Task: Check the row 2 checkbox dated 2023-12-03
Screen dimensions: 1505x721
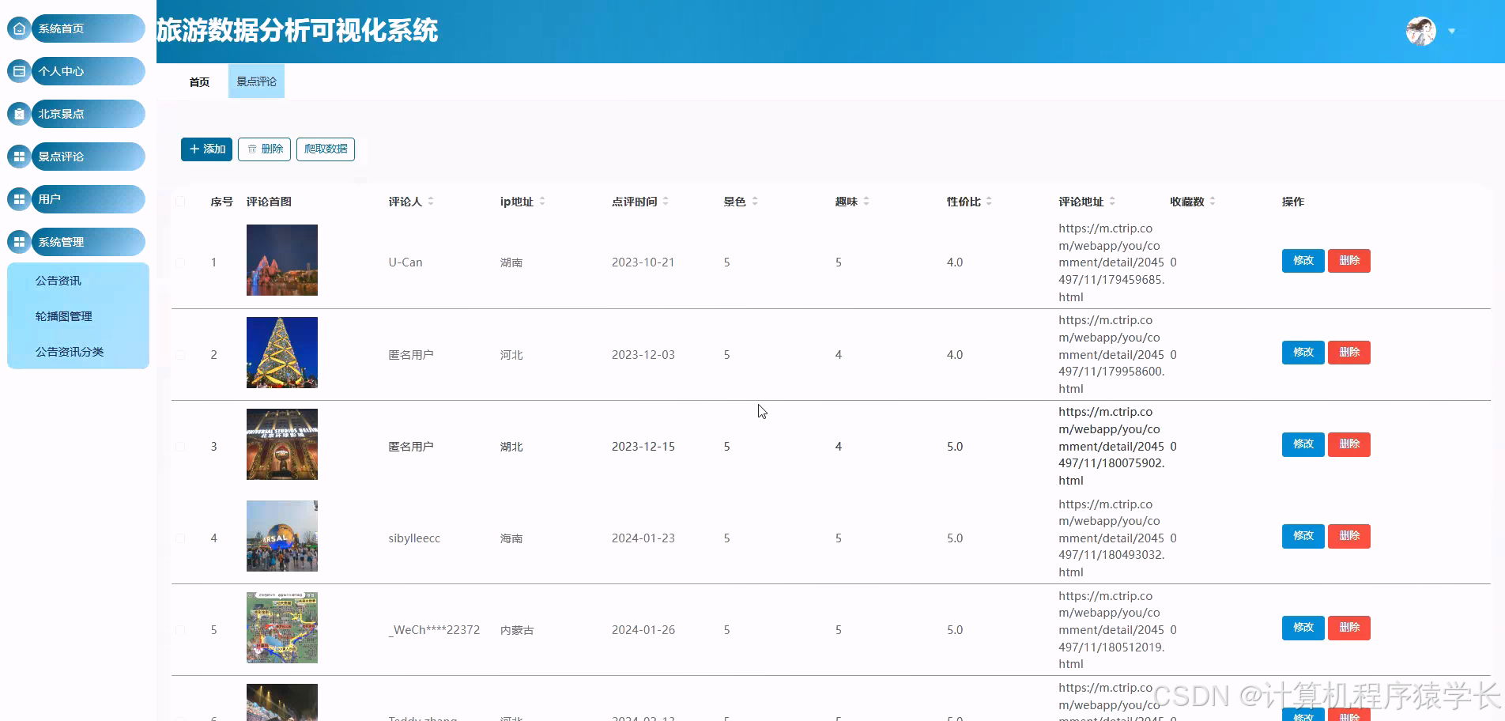Action: click(x=180, y=355)
